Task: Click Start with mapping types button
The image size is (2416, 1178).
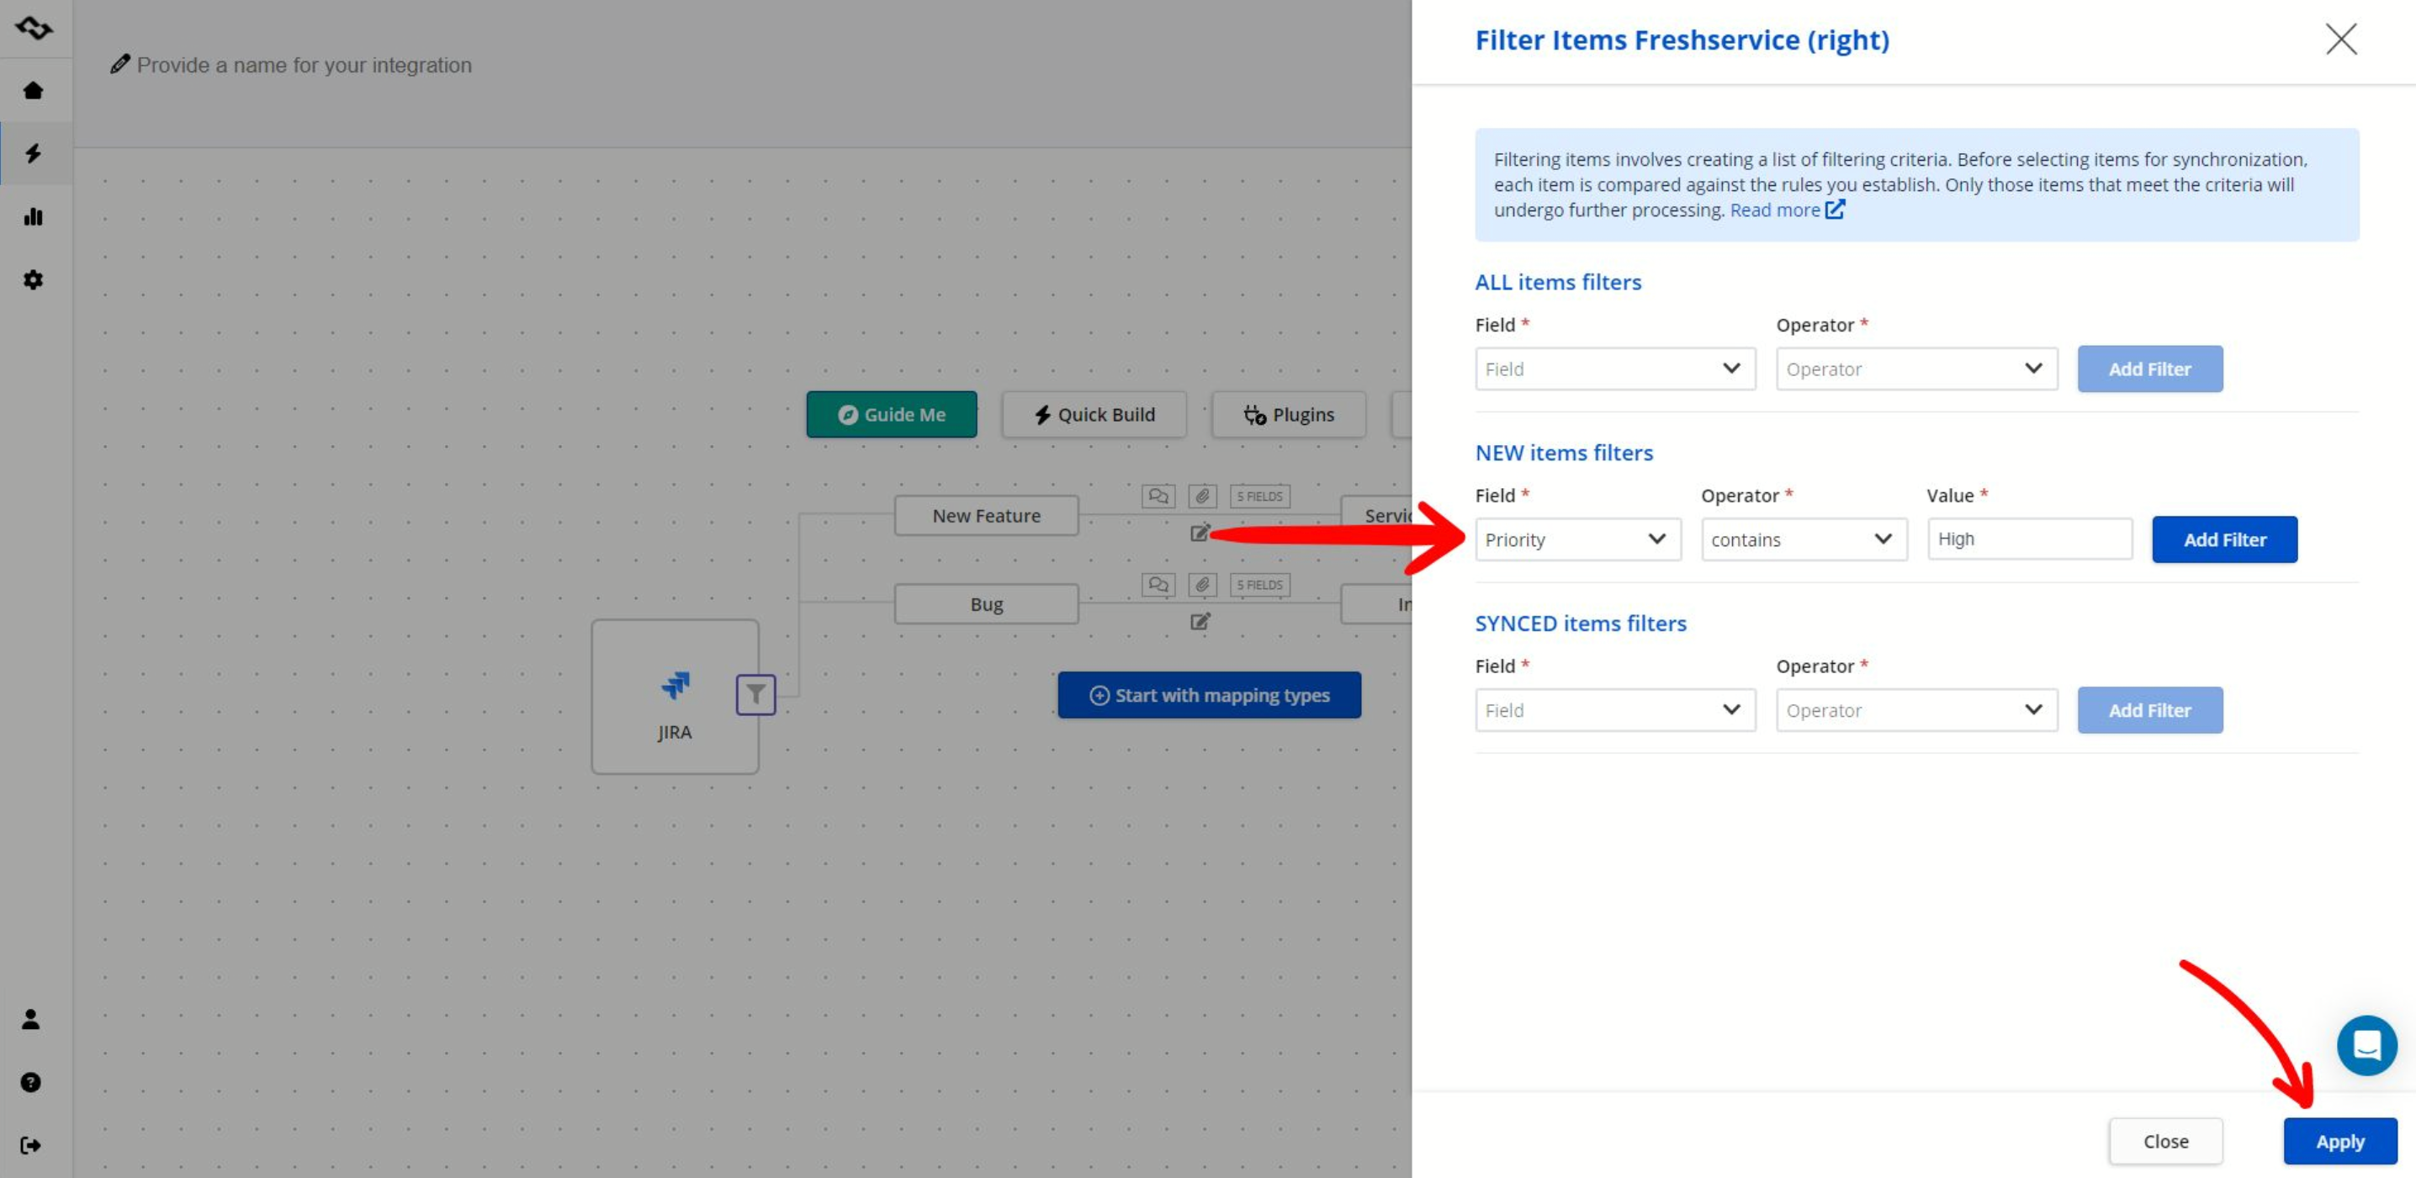Action: [1209, 695]
